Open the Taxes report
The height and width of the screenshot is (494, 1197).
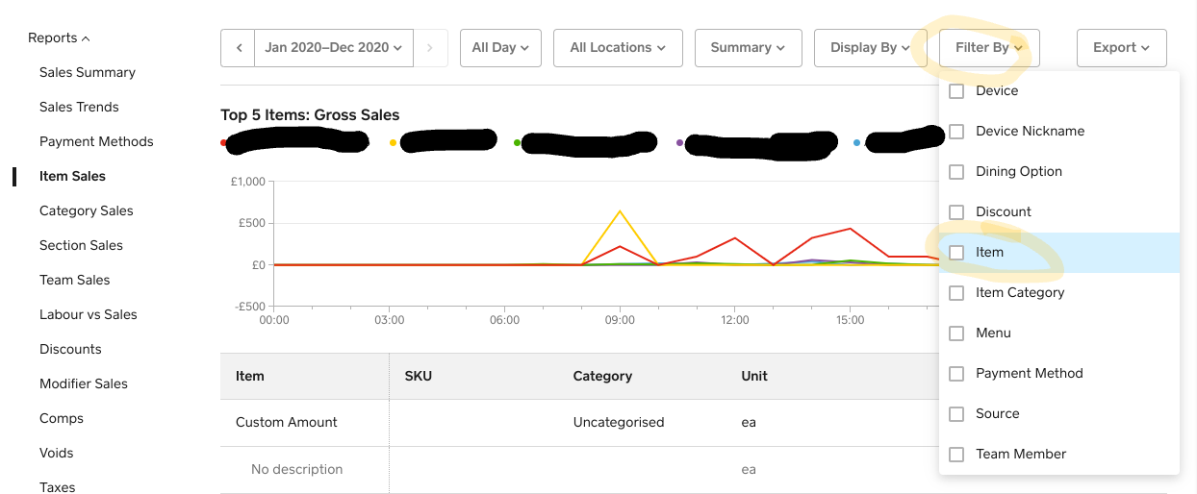(58, 487)
